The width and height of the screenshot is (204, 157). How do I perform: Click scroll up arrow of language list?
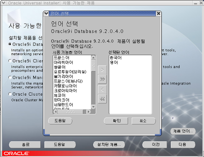coord(93,57)
